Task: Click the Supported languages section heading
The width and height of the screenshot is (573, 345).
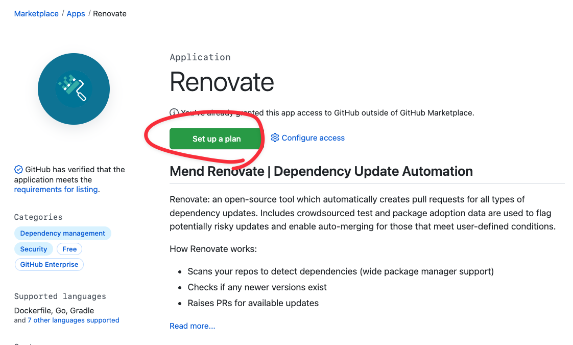Action: click(x=60, y=296)
